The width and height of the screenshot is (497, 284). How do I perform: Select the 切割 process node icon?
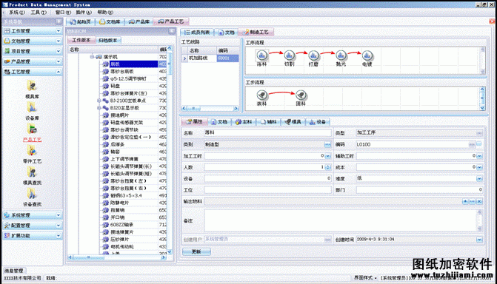[289, 55]
